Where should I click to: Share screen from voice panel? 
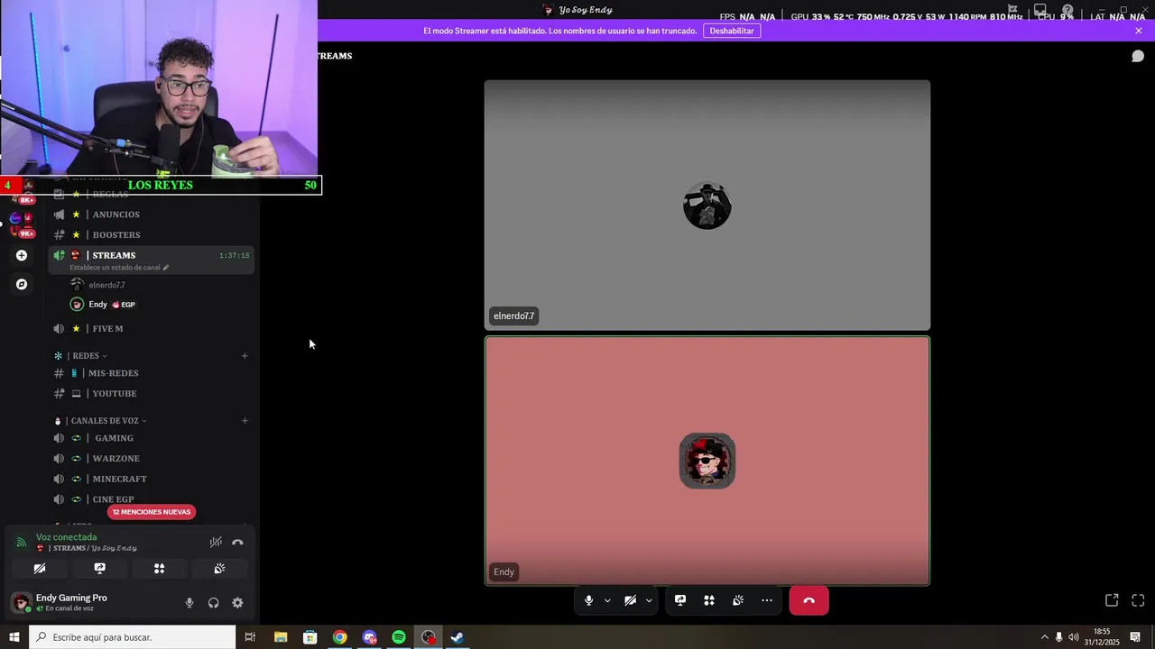click(99, 569)
